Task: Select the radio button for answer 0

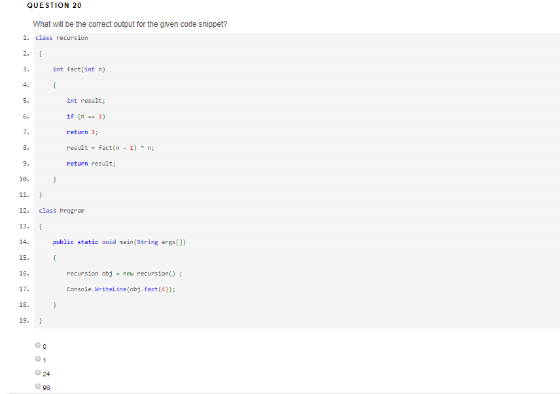Action: (x=38, y=345)
